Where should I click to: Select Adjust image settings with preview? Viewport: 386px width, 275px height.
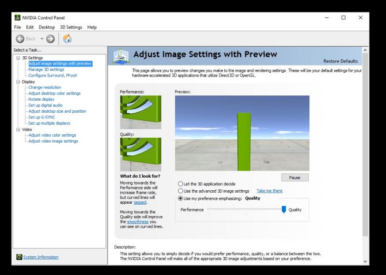60,64
